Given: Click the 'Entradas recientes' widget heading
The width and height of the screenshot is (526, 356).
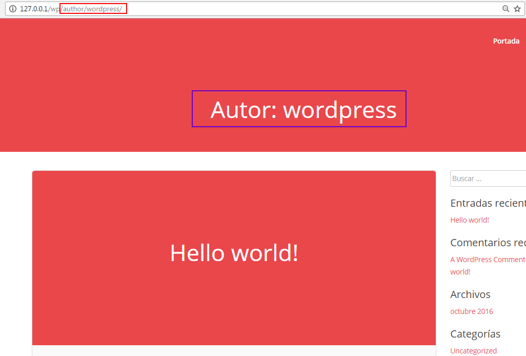Looking at the screenshot, I should (x=487, y=203).
